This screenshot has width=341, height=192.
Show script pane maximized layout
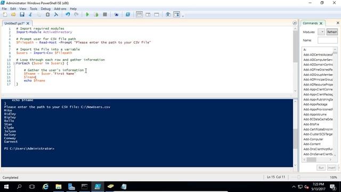(157, 14)
